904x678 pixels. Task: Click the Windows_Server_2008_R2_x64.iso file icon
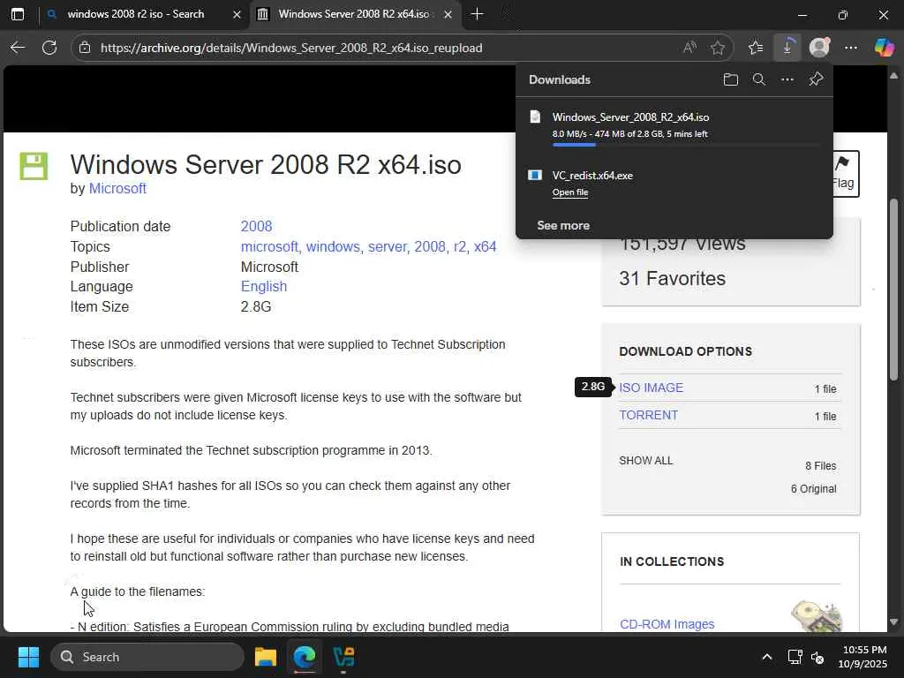pos(535,117)
